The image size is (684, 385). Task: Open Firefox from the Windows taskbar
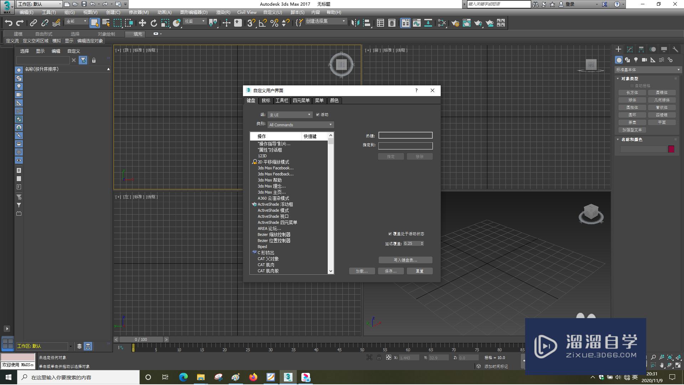pyautogui.click(x=253, y=377)
